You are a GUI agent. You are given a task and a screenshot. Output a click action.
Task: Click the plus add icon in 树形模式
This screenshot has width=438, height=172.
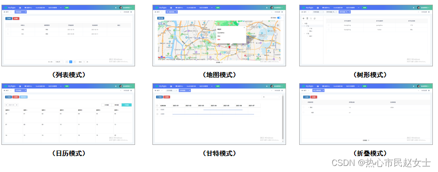click(303, 18)
